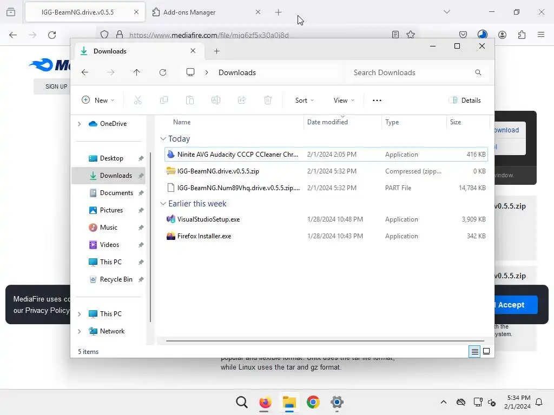Viewport: 554px width, 415px height.
Task: Expand Network tree node
Action: click(80, 331)
